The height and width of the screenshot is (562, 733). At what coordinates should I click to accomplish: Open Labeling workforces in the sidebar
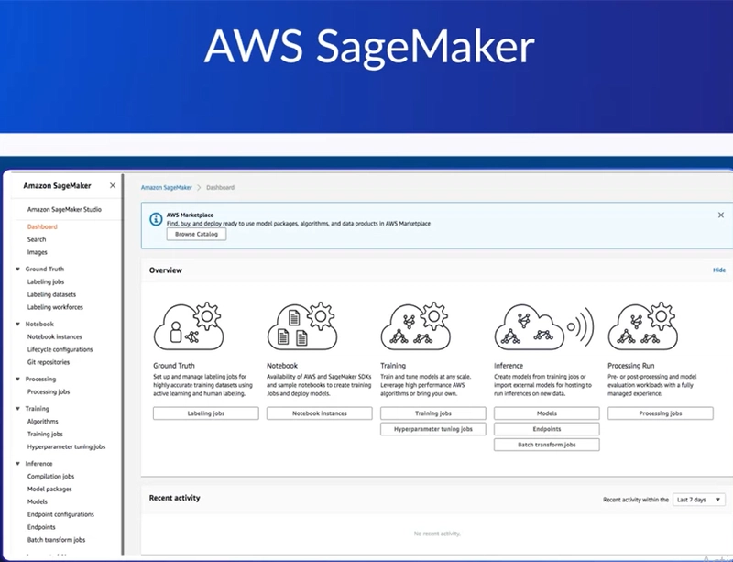point(55,307)
